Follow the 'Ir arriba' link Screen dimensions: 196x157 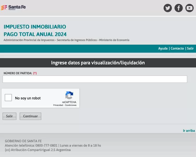189,131
